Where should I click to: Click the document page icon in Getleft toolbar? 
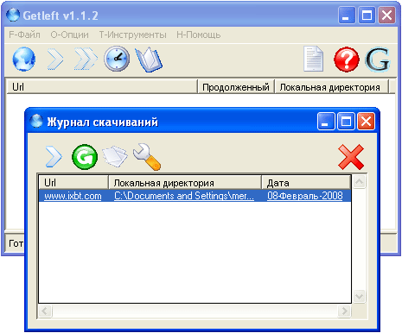[x=313, y=59]
